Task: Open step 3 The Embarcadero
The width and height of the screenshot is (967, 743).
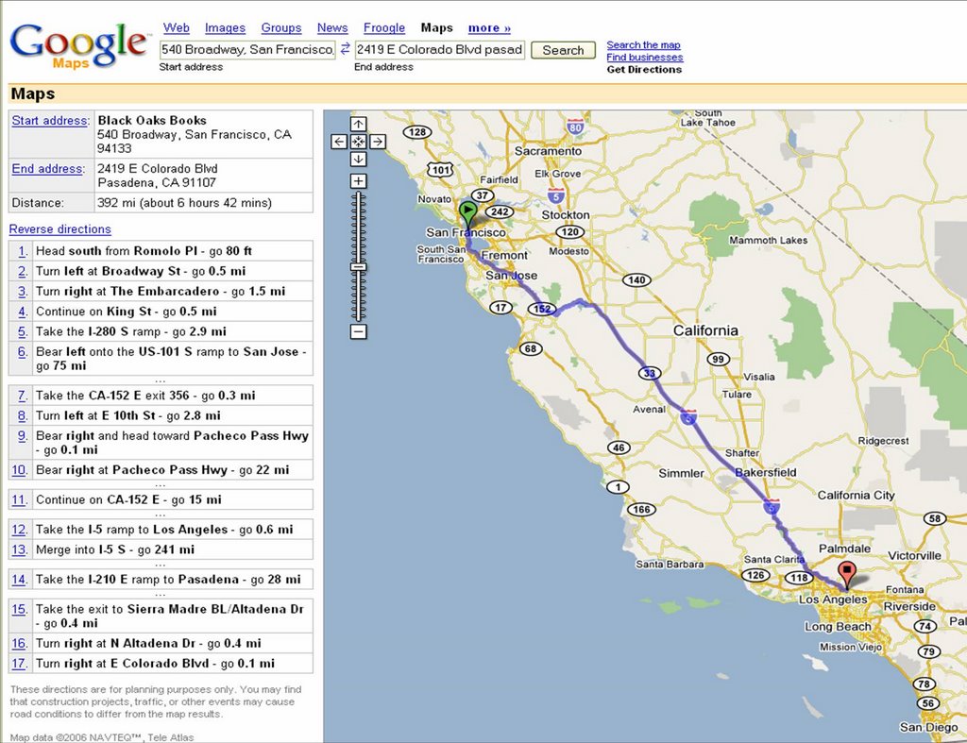Action: [x=161, y=291]
